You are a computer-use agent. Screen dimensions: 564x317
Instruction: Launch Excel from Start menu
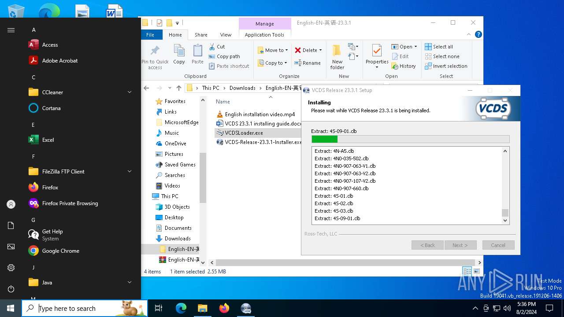click(41, 140)
